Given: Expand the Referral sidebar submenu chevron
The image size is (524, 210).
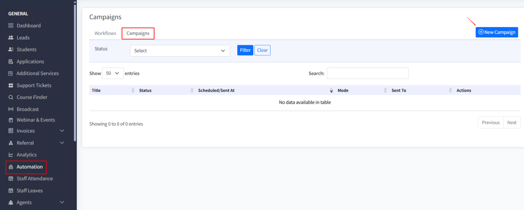Looking at the screenshot, I should 62,143.
